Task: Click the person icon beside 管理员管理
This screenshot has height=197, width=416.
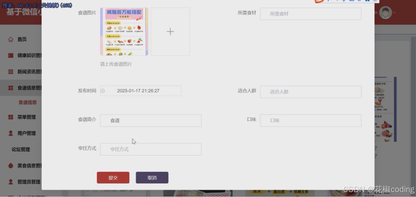Action: coord(11,182)
